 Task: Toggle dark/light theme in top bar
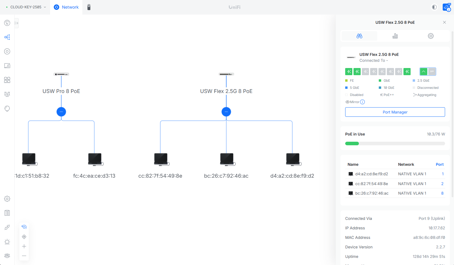(434, 7)
